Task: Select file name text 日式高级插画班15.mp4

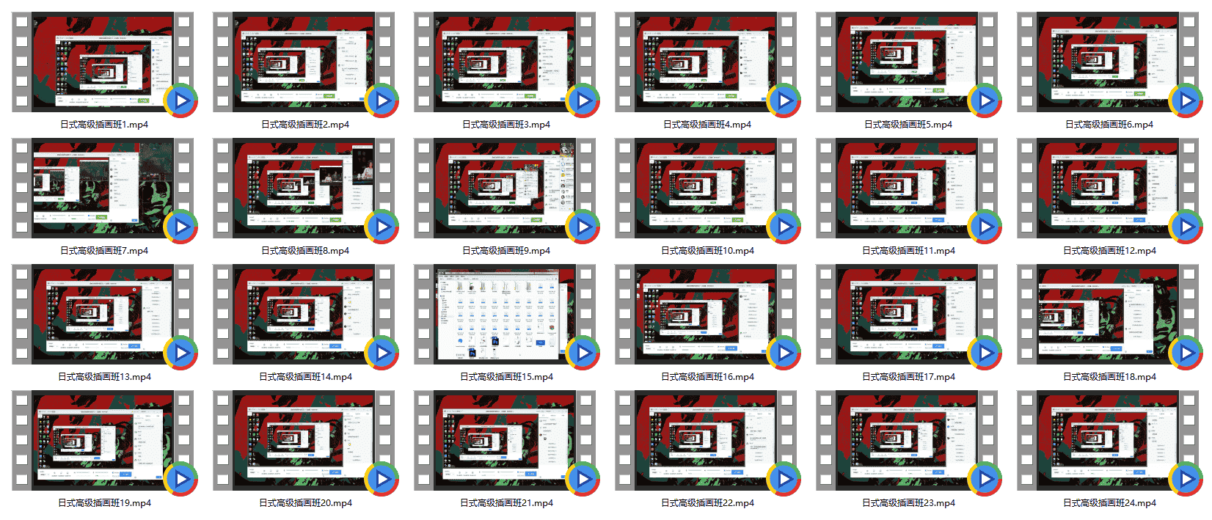Action: (506, 377)
